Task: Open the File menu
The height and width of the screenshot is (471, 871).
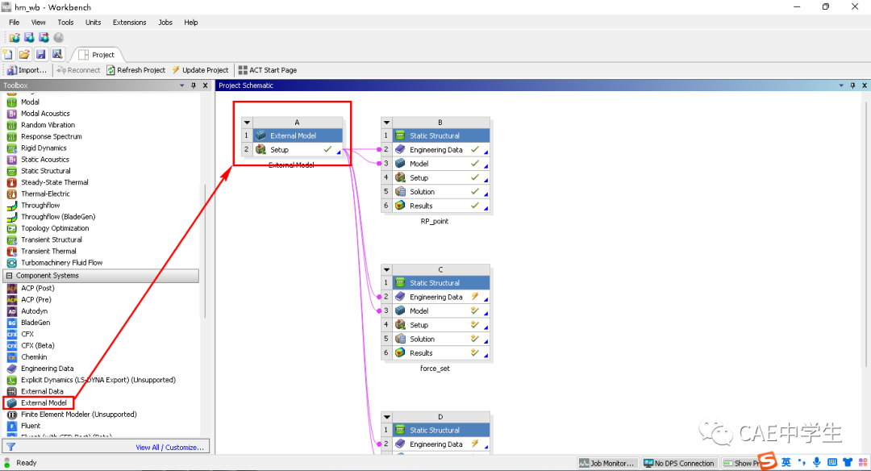Action: [x=15, y=23]
